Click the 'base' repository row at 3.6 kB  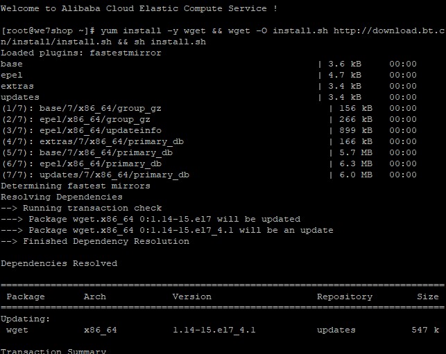12,64
